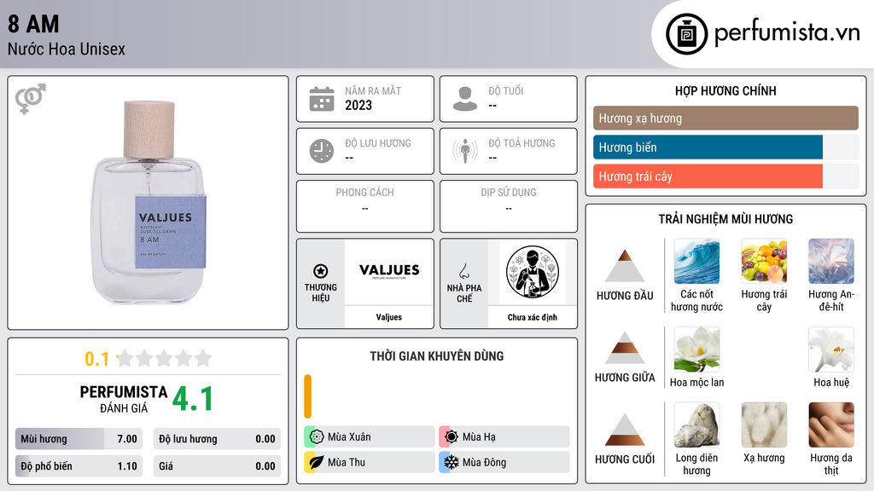Click the Nước Hoa Unisex subtitle

click(x=67, y=49)
